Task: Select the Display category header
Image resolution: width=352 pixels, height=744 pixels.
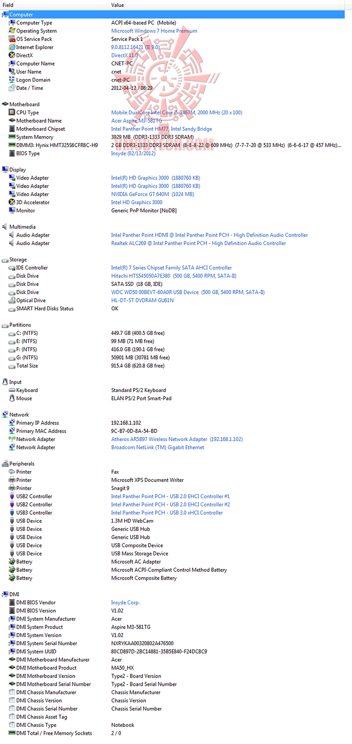Action: (x=18, y=170)
